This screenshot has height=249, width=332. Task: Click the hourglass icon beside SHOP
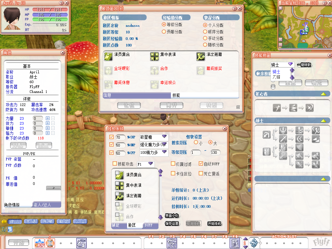click(50, 243)
